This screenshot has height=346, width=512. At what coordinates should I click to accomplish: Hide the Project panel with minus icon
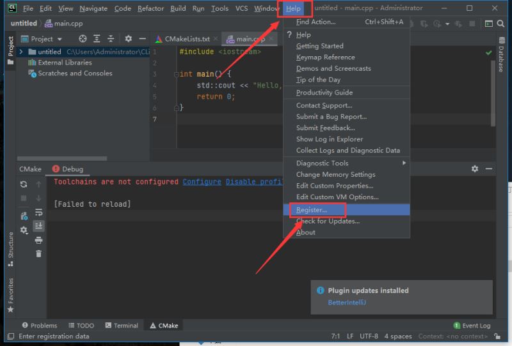click(x=142, y=39)
